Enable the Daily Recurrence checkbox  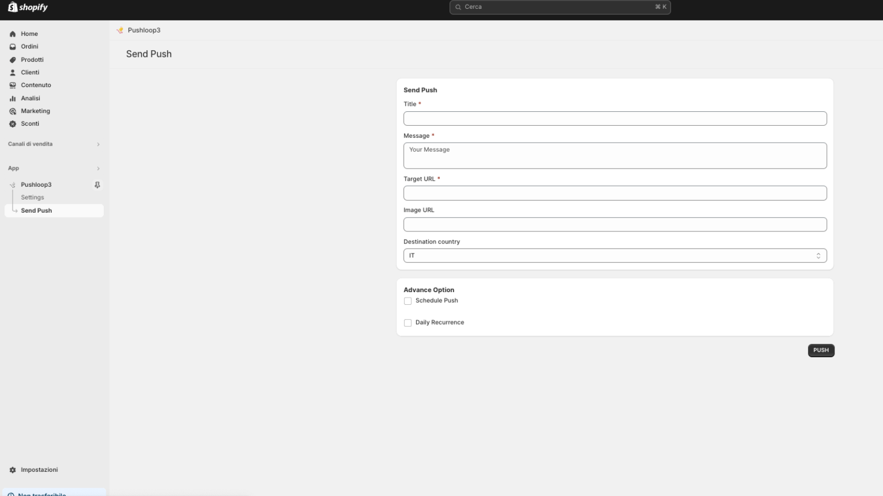tap(408, 323)
